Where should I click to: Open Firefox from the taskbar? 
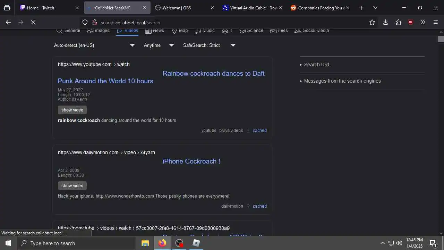tap(162, 243)
